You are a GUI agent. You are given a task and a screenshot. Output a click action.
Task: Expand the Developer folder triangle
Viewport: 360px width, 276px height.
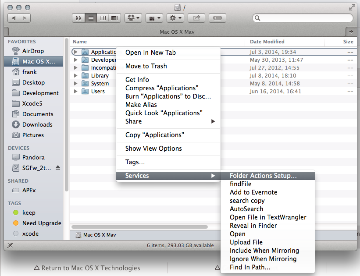[75, 60]
